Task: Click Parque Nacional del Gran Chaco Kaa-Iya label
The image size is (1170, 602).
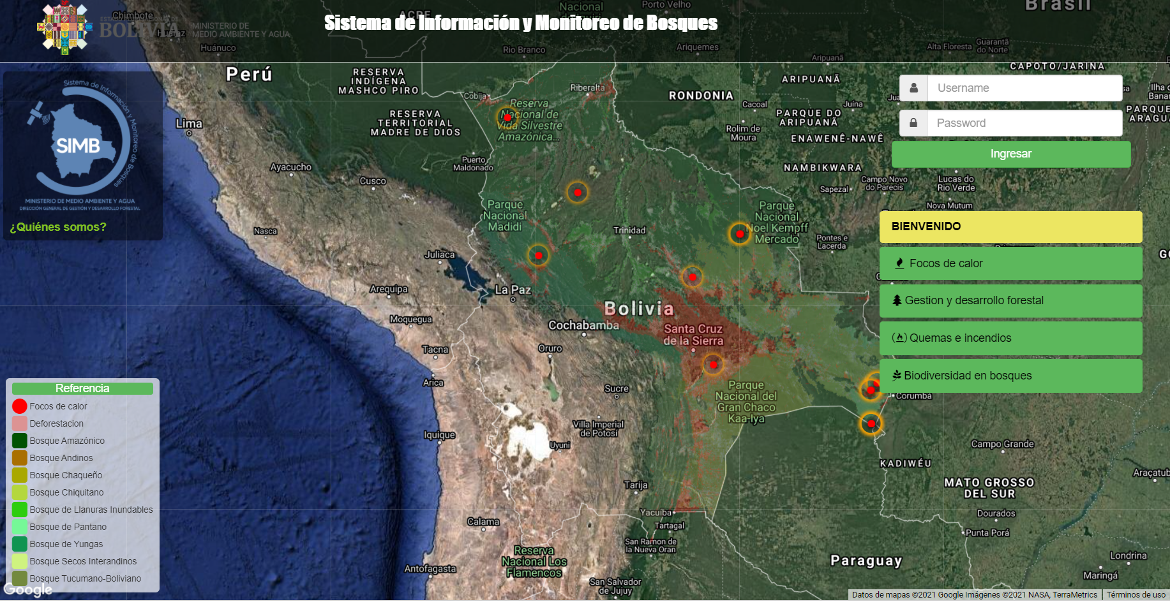Action: 746,402
